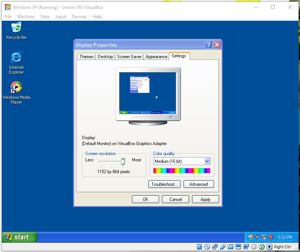Open the Devices menu
The image size is (300, 252).
(x=79, y=17)
